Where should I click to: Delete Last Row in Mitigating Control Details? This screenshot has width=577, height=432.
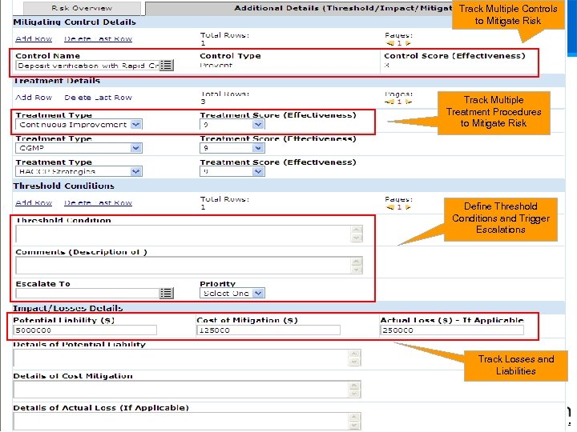[98, 38]
